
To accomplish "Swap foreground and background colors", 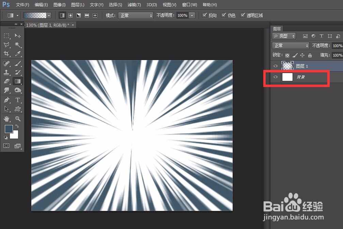I will (x=17, y=126).
